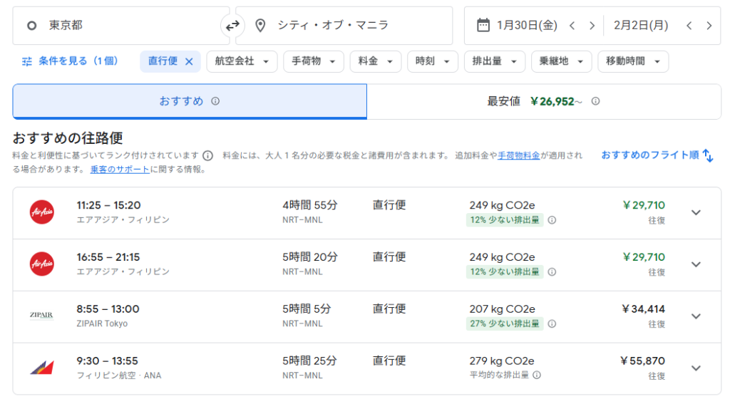The image size is (730, 404).
Task: Open the 乗継地 filter dropdown
Action: click(x=561, y=61)
